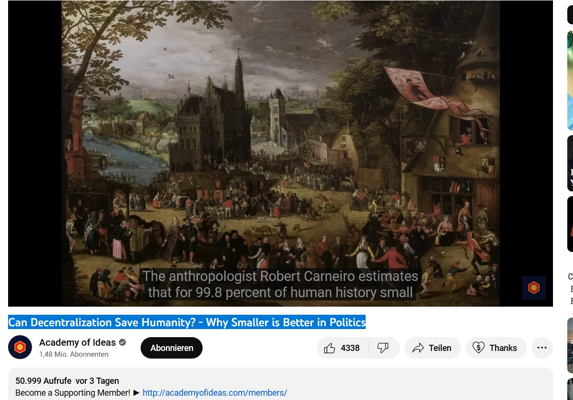Pause the video by clicking the painting
This screenshot has height=400, width=573.
[x=280, y=143]
